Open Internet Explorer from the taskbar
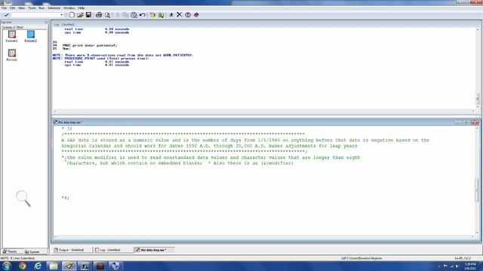 click(38, 266)
